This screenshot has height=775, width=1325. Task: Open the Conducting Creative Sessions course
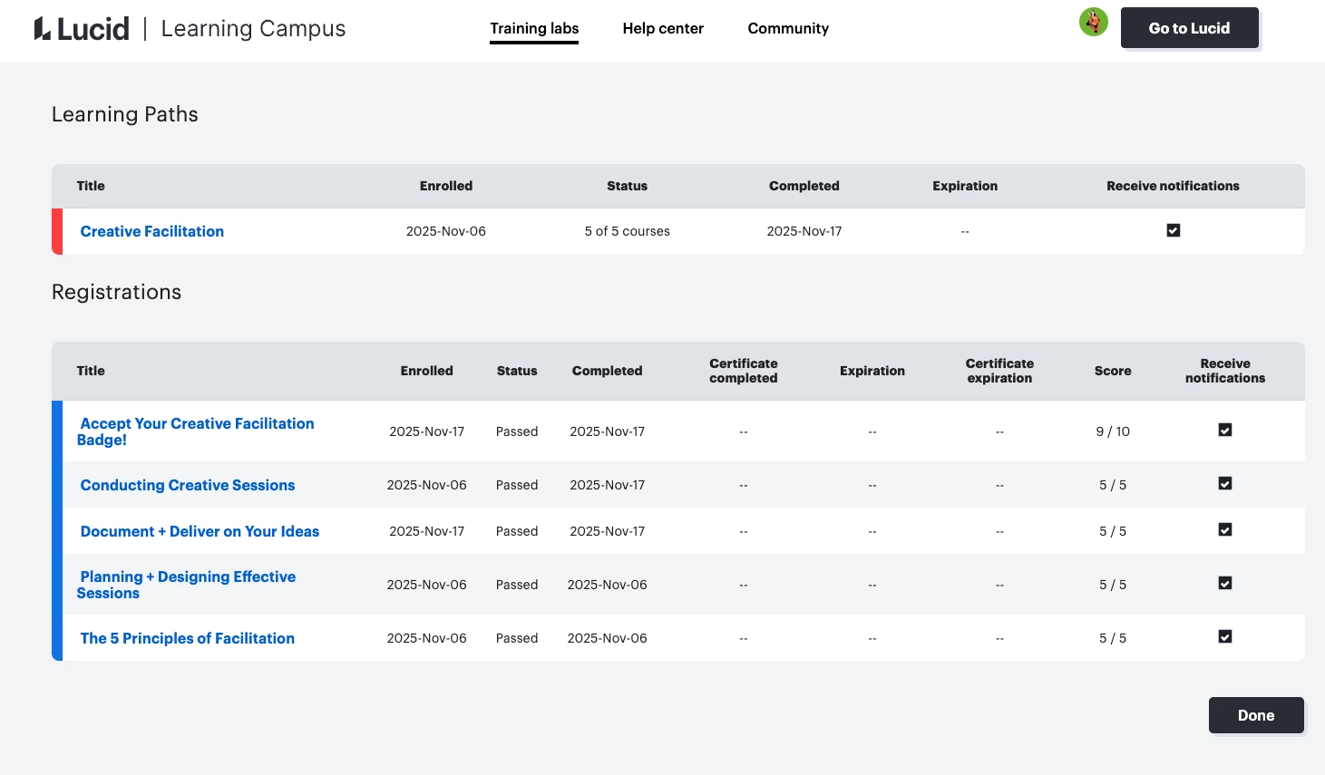tap(188, 485)
